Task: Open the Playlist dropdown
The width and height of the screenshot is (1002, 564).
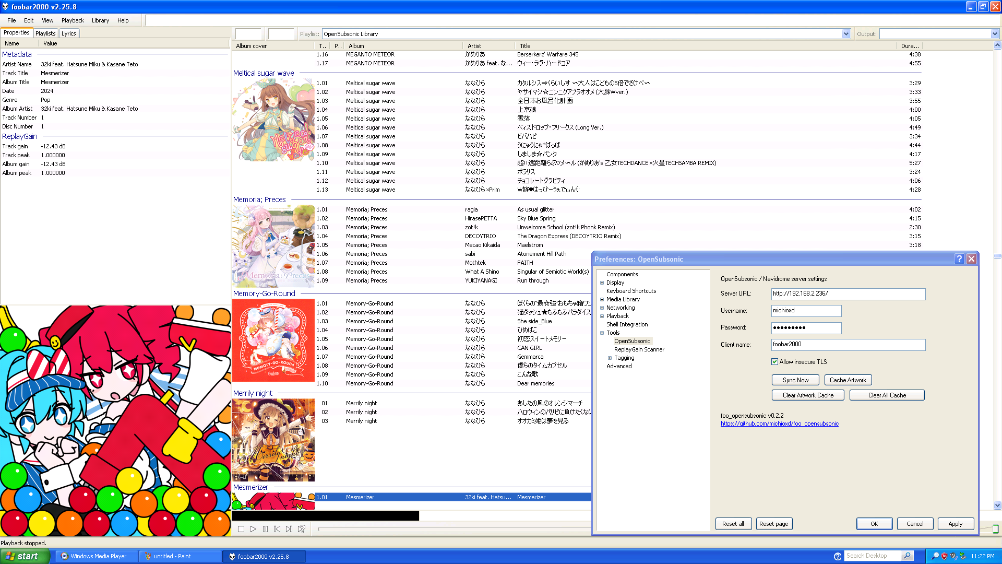Action: click(x=846, y=34)
